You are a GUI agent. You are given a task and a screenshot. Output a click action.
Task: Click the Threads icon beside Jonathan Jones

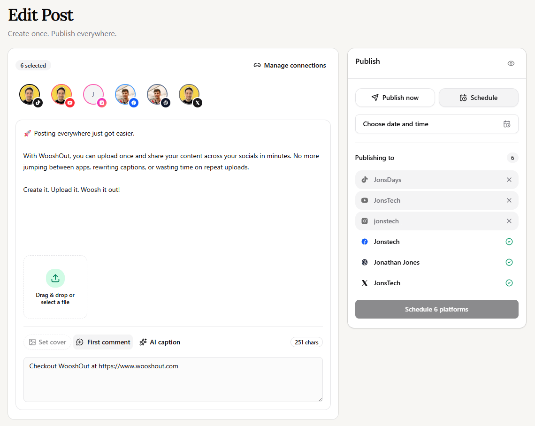365,262
